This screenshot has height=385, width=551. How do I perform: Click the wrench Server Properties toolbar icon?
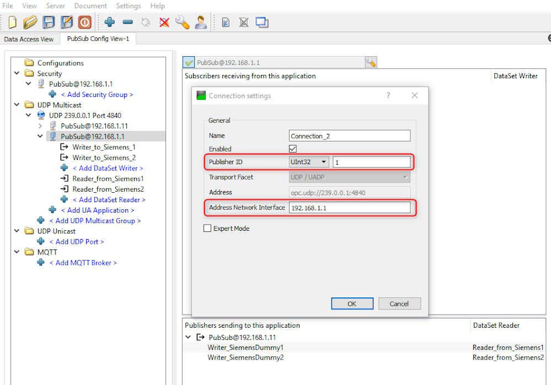click(183, 22)
